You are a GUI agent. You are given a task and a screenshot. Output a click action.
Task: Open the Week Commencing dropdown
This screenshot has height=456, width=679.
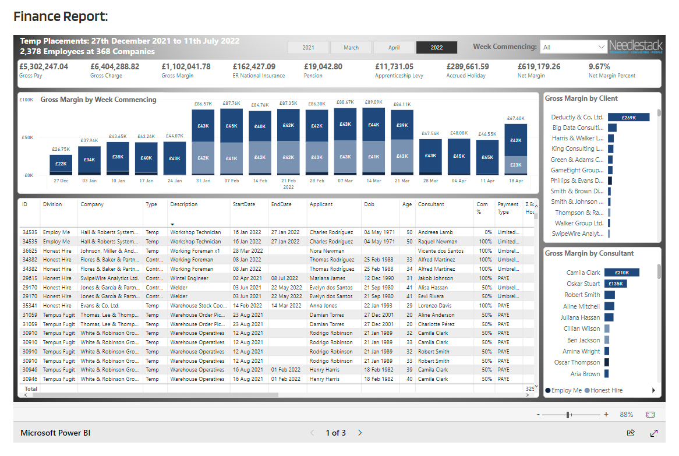[601, 47]
